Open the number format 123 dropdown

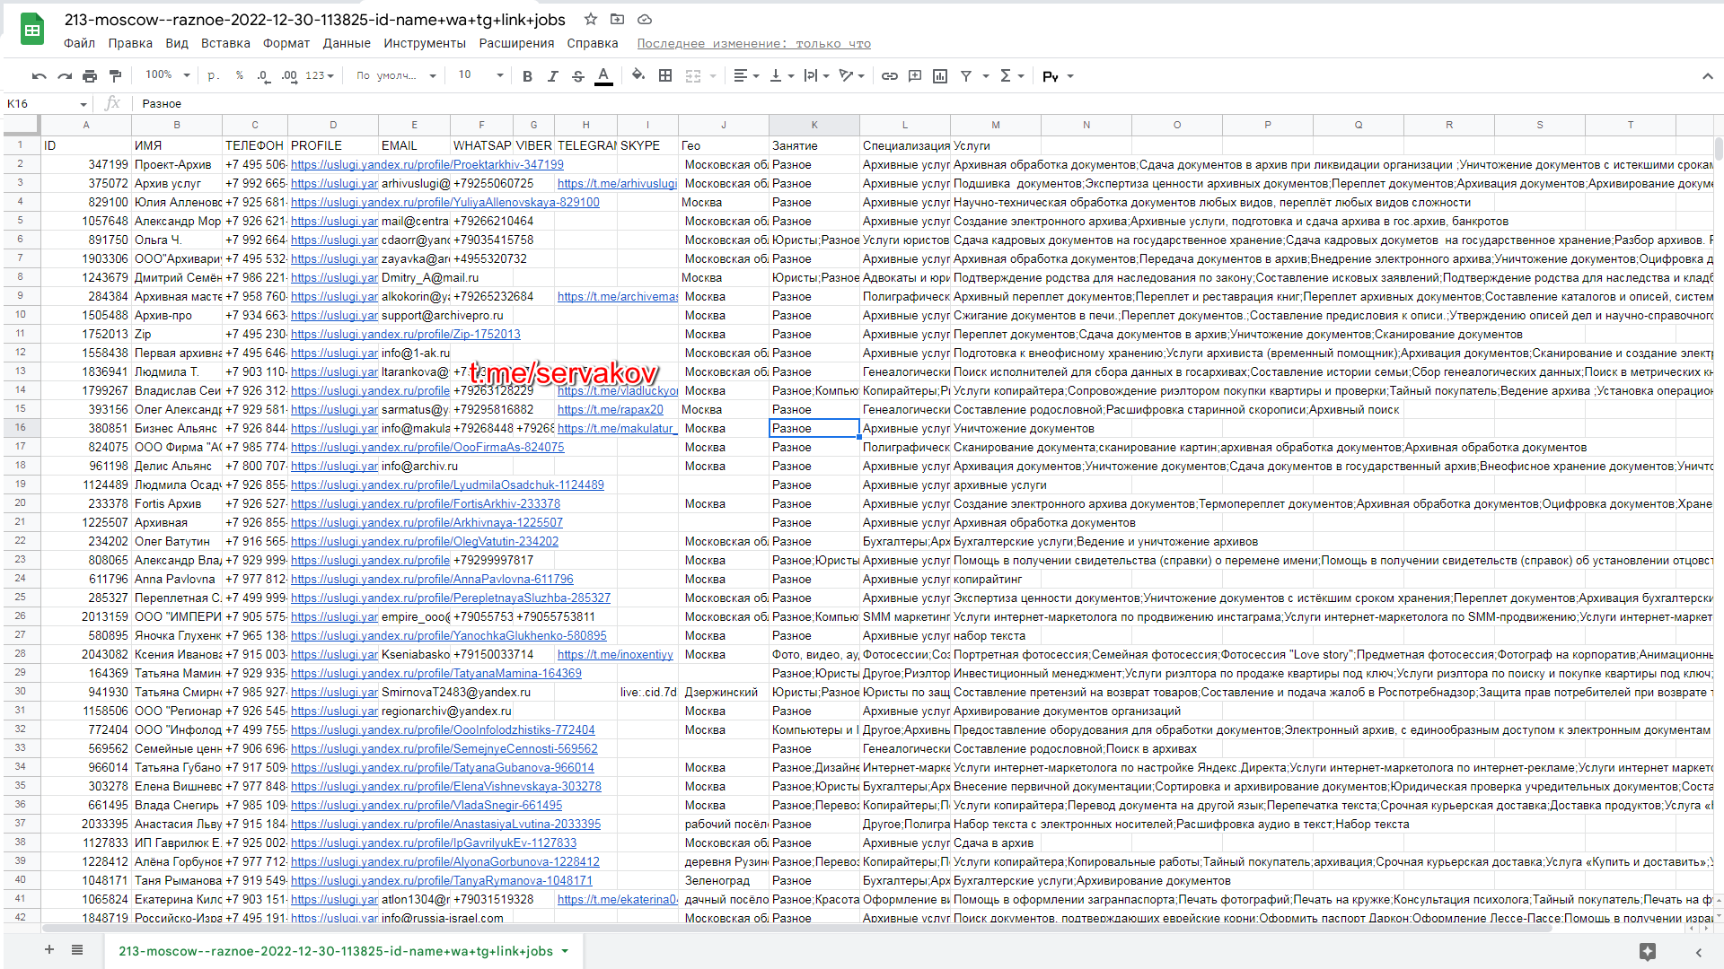coord(320,76)
